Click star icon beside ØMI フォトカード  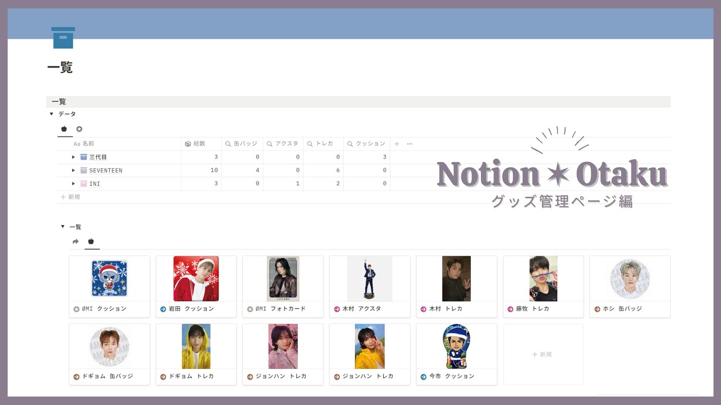(250, 309)
